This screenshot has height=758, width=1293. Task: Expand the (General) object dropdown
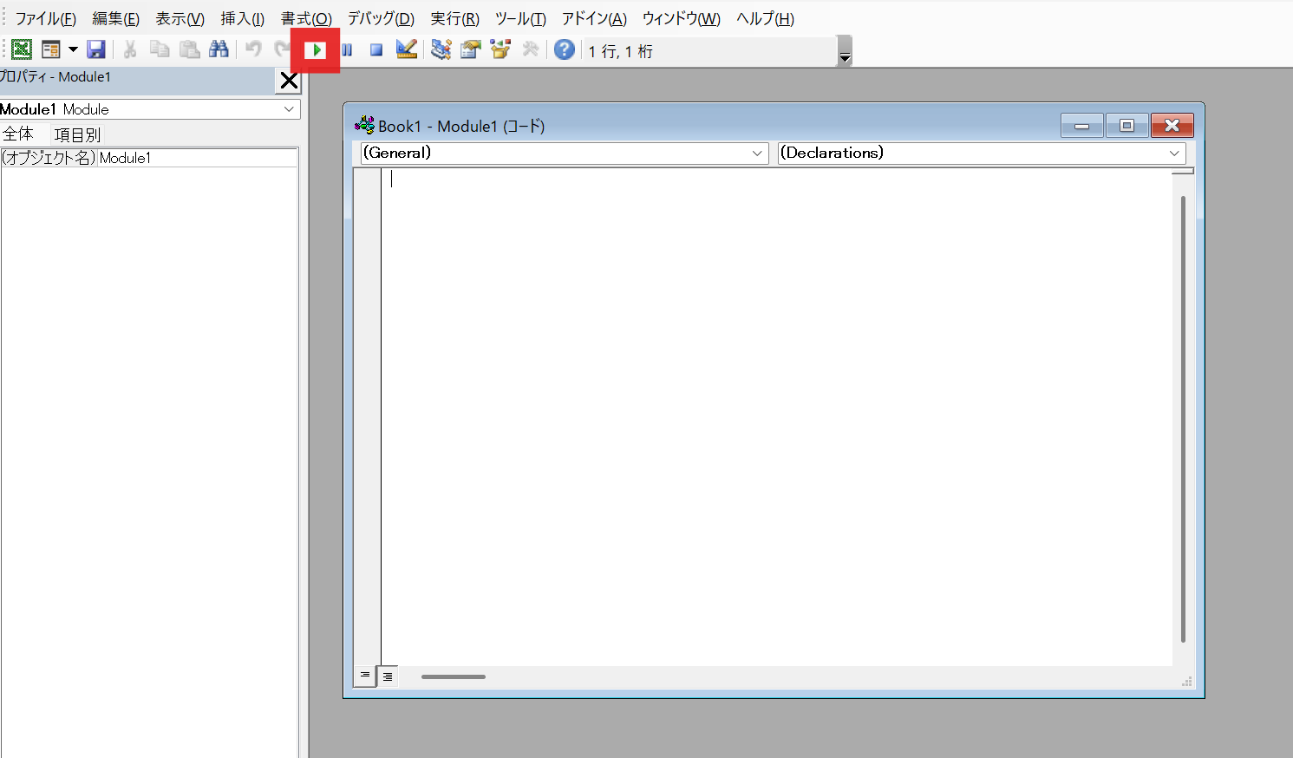757,154
